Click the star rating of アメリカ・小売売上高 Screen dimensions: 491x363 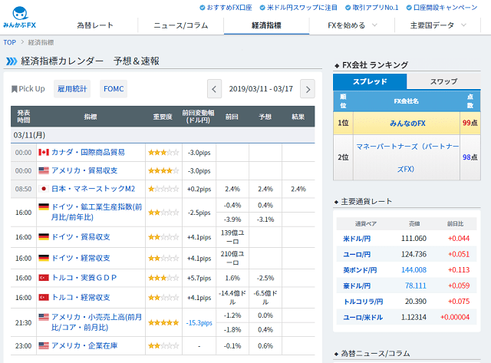(x=163, y=322)
